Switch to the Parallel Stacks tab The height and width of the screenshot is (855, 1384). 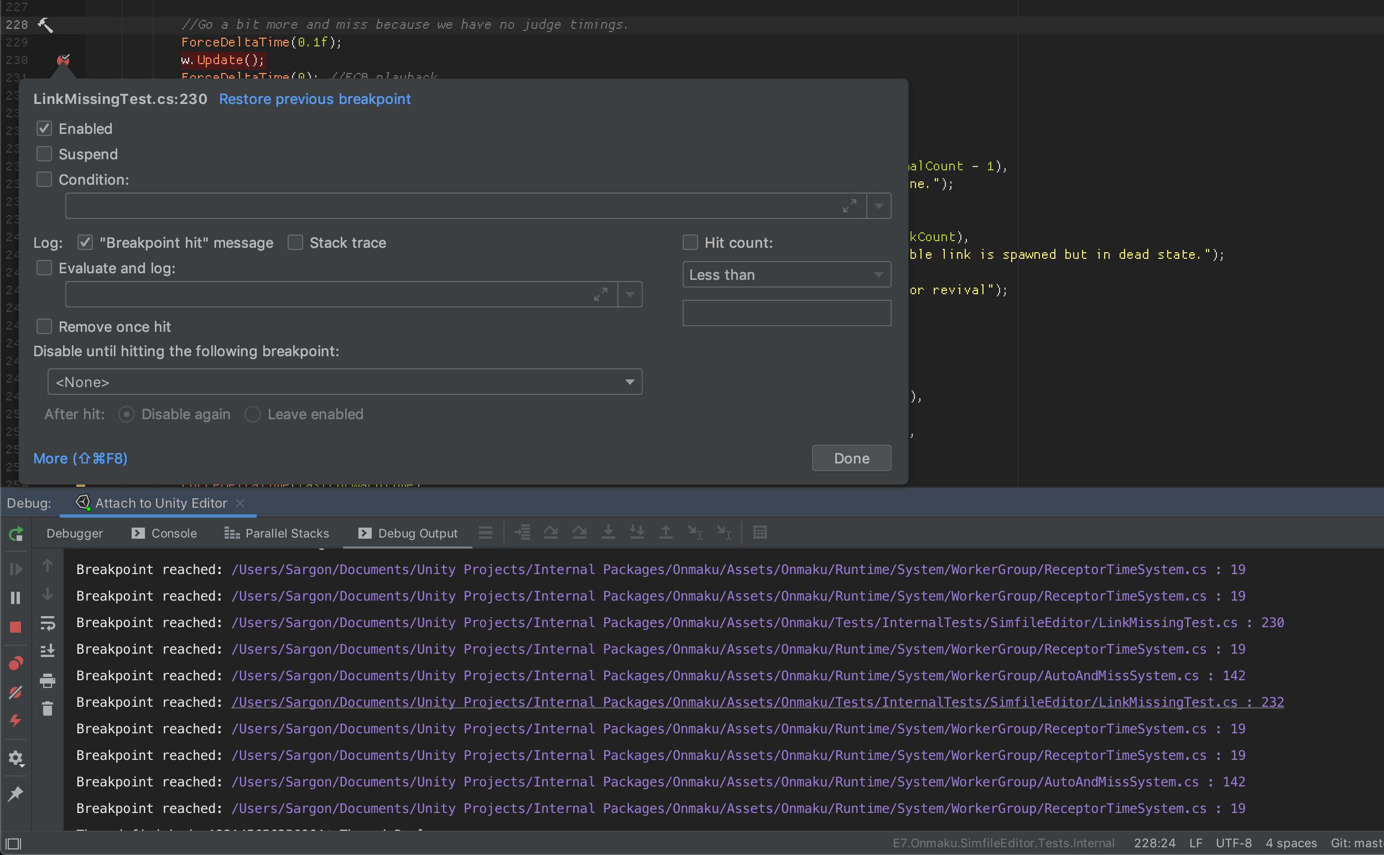point(278,533)
